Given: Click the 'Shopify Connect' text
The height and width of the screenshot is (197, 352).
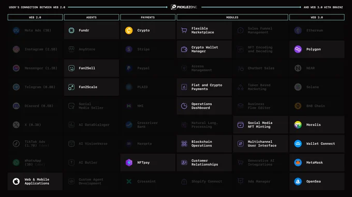Looking at the screenshot, I should [x=207, y=182].
